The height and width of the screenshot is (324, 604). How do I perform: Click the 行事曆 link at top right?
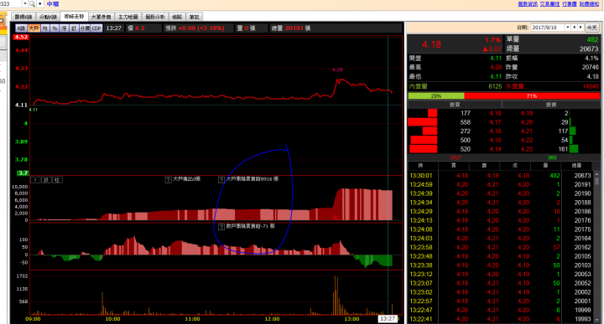pyautogui.click(x=570, y=4)
